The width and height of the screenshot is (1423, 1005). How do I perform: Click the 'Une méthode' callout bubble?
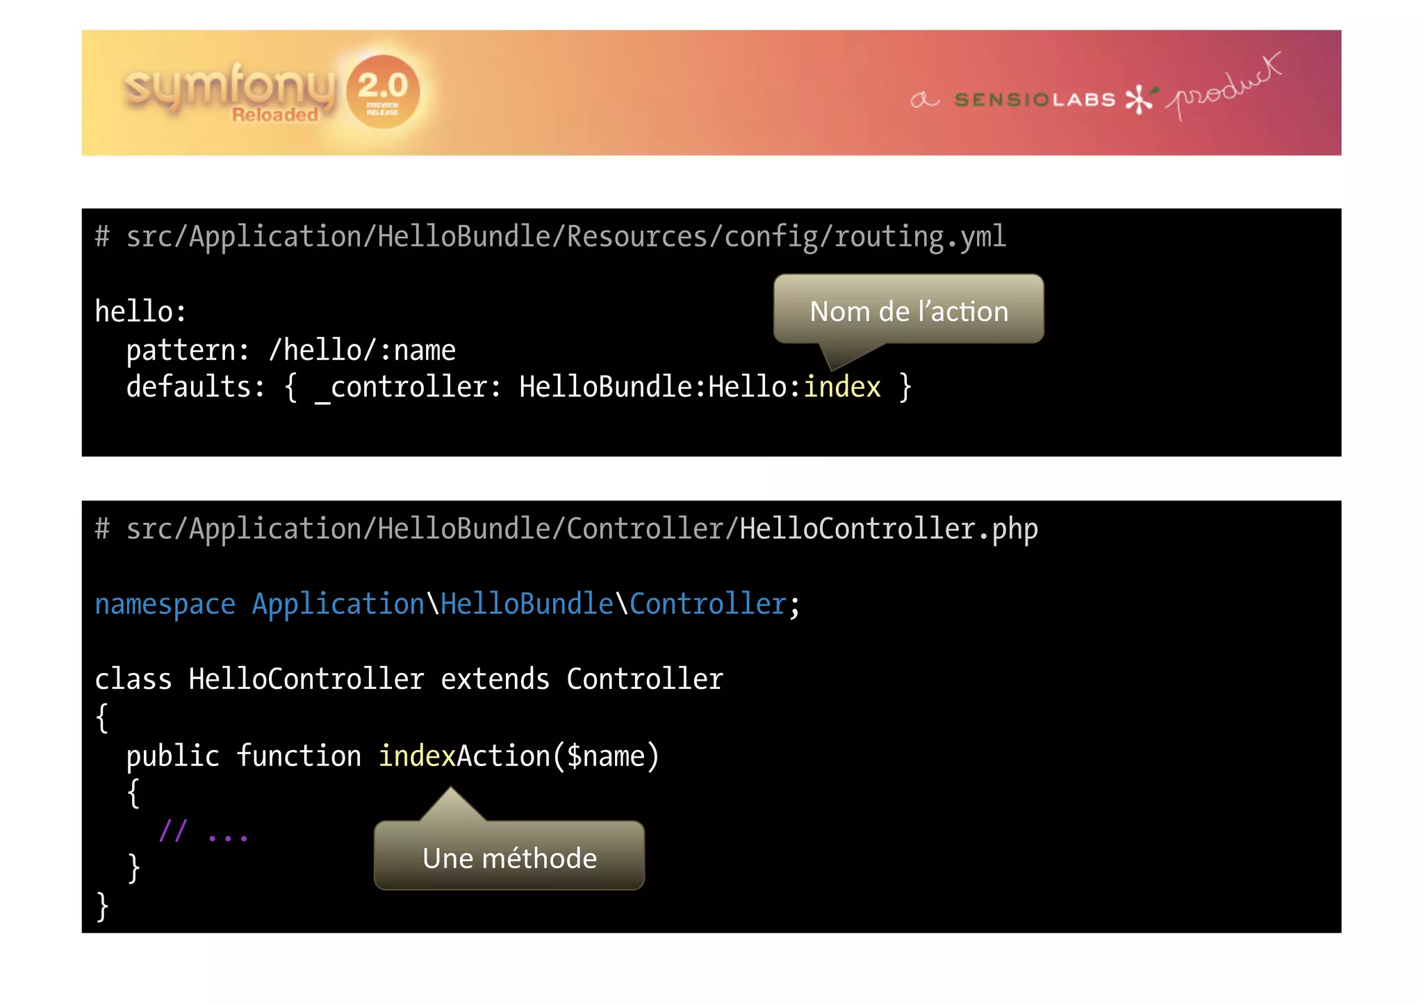pos(509,856)
